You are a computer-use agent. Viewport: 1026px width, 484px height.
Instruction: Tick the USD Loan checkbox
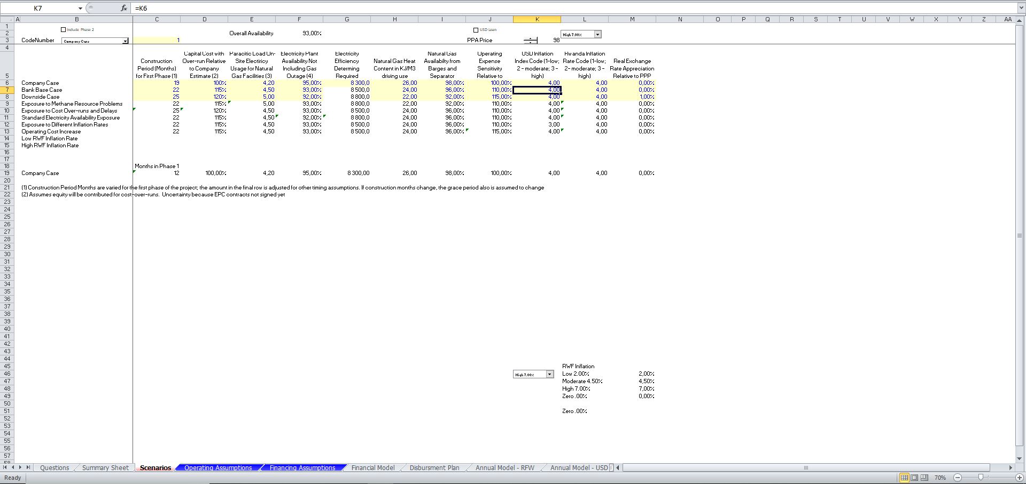point(476,30)
